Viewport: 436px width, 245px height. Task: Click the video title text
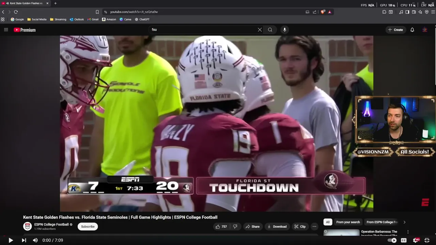(120, 217)
